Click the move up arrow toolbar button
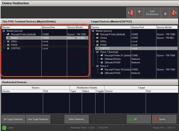The image size is (179, 131). (x=139, y=13)
